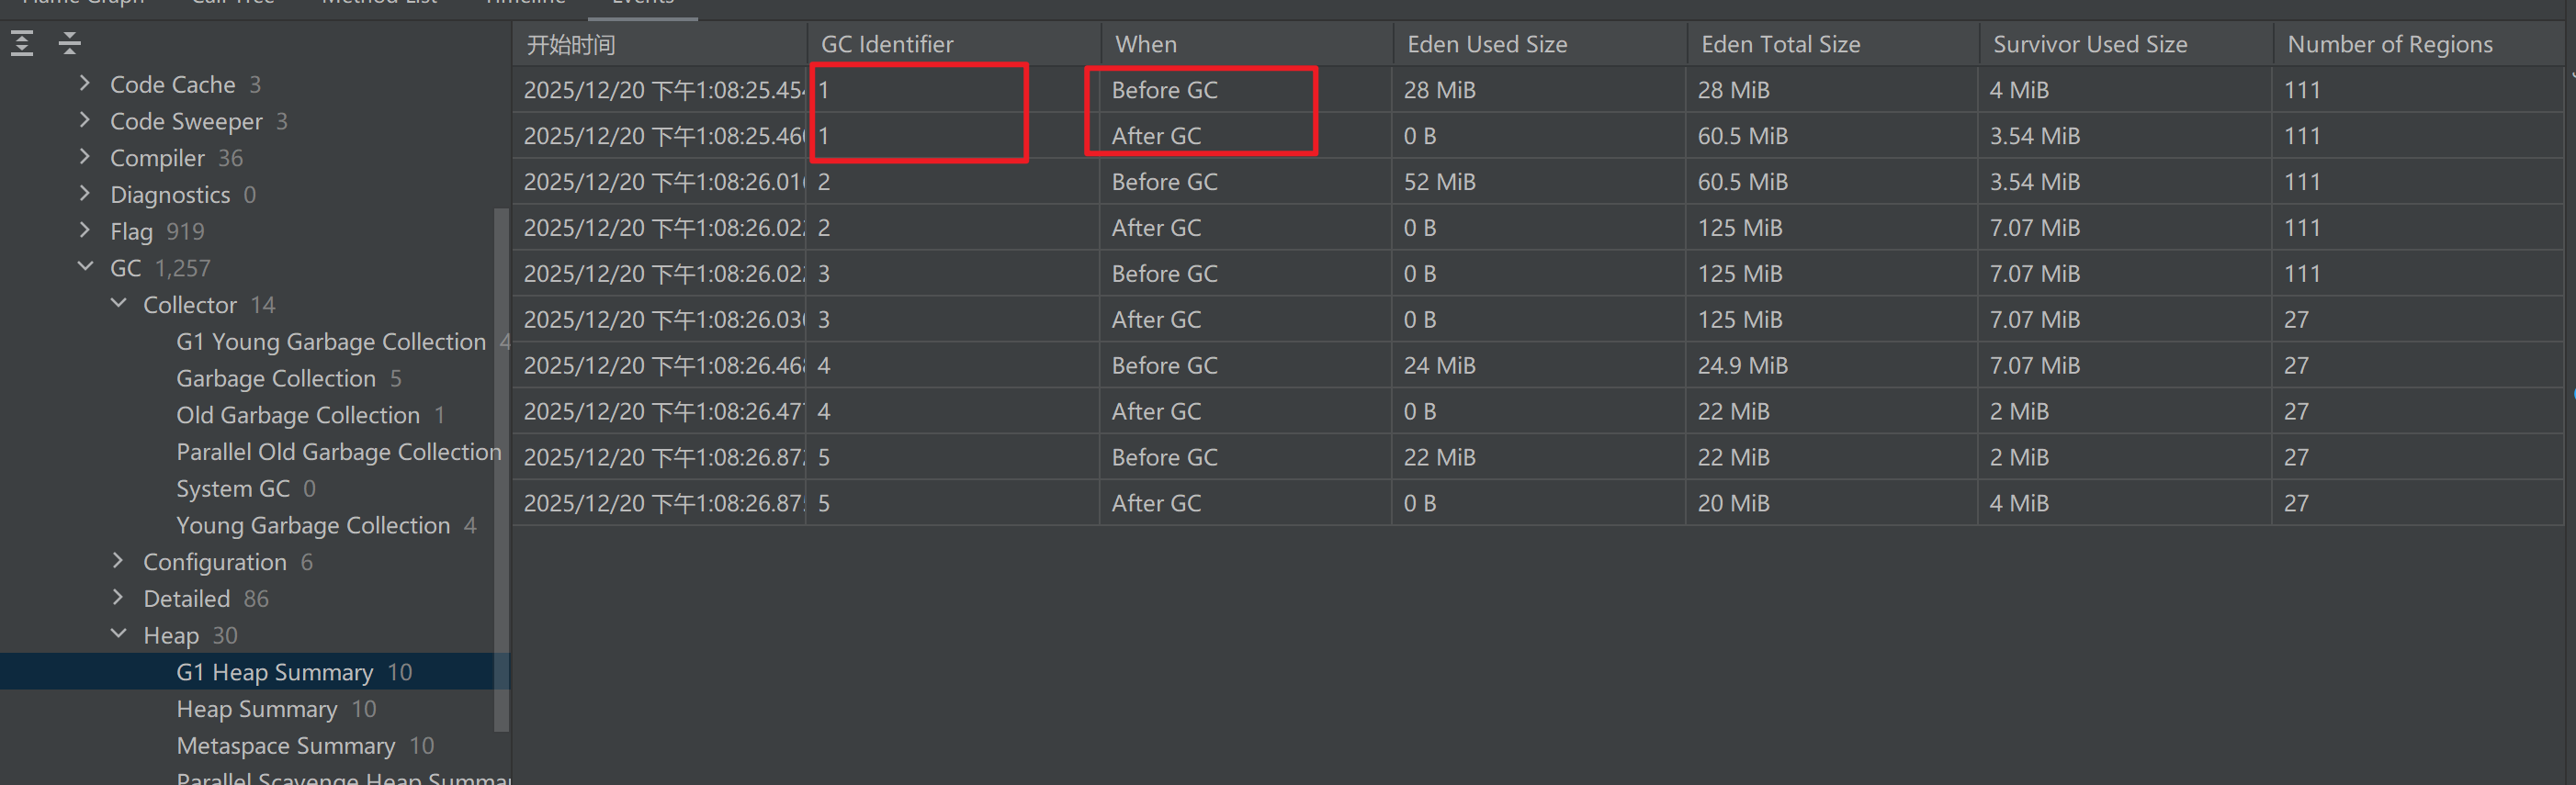
Task: Click the Collapse All tree icon
Action: (x=69, y=43)
